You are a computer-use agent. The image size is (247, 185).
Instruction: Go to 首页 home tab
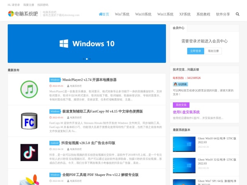coord(104,14)
